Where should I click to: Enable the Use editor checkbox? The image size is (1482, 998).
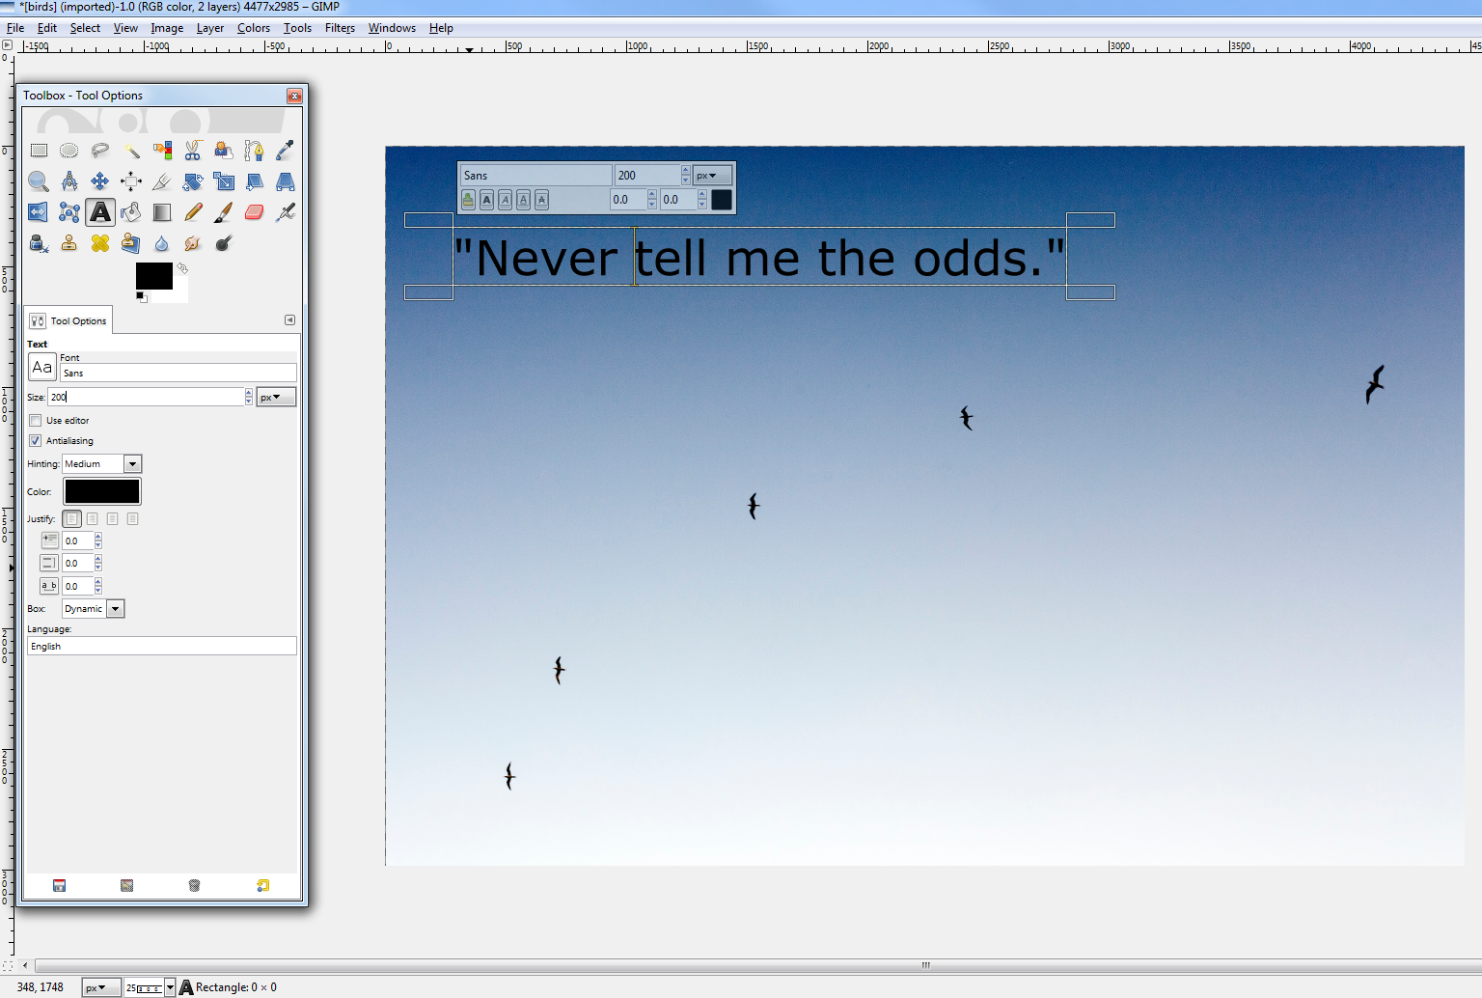36,420
